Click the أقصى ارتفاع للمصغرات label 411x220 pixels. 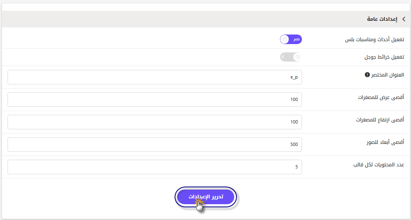coord(380,120)
